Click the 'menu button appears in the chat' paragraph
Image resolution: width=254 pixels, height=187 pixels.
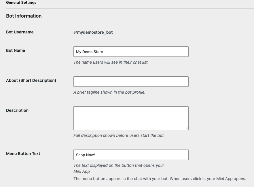160,179
